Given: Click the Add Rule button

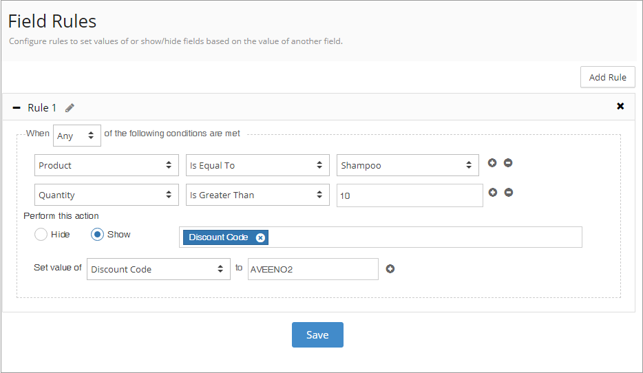Looking at the screenshot, I should pyautogui.click(x=607, y=77).
